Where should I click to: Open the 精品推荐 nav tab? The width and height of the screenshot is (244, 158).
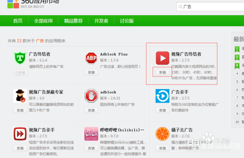point(73,21)
